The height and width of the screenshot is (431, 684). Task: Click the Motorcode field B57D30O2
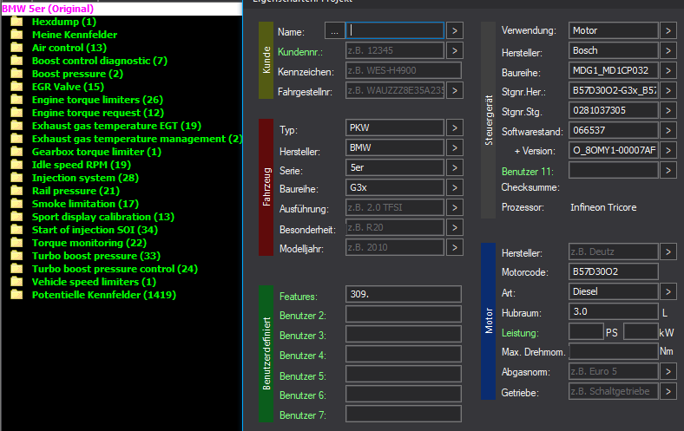614,271
